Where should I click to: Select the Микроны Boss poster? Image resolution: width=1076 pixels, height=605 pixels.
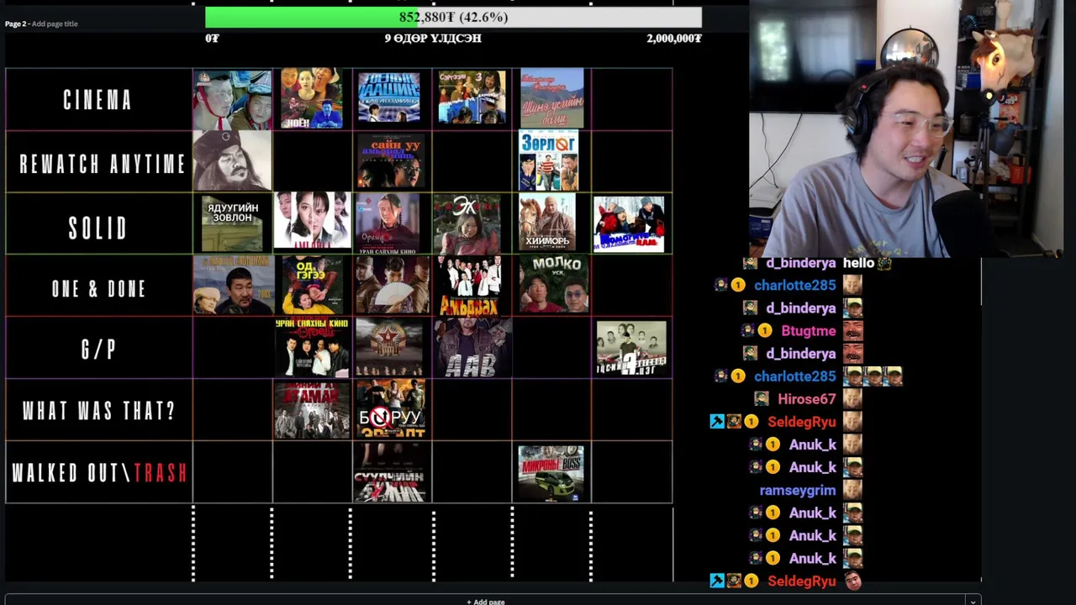(x=551, y=473)
